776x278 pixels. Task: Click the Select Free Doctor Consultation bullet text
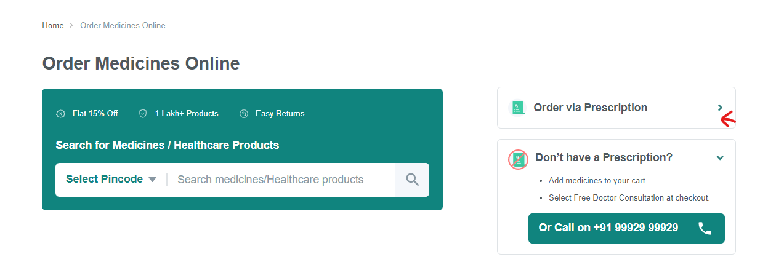629,198
